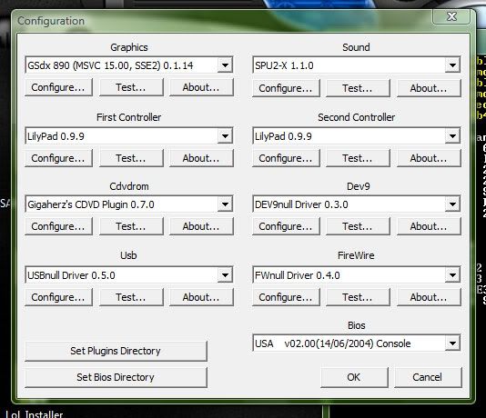
Task: Open the Graphics plugin dropdown
Action: click(x=225, y=65)
